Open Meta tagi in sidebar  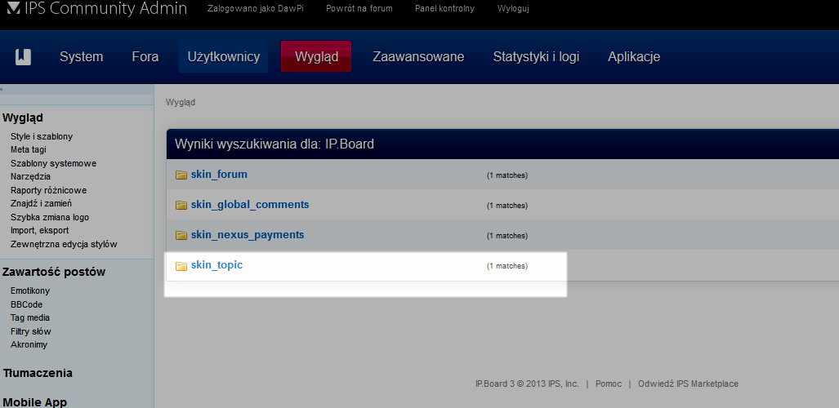(29, 149)
